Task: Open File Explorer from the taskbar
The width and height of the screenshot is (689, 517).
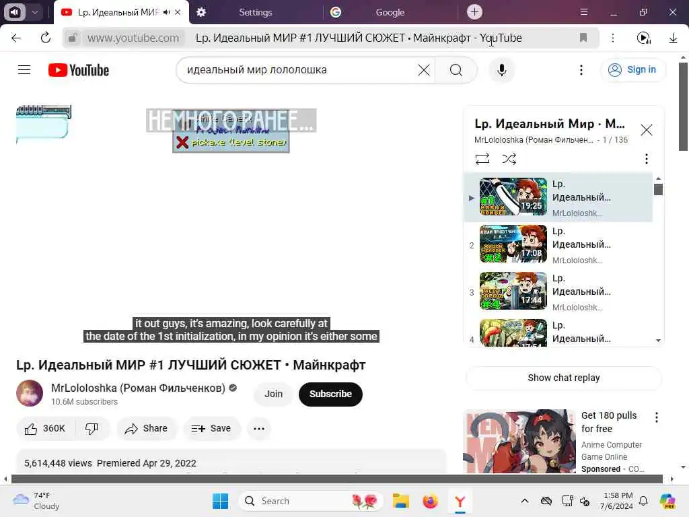Action: (401, 501)
